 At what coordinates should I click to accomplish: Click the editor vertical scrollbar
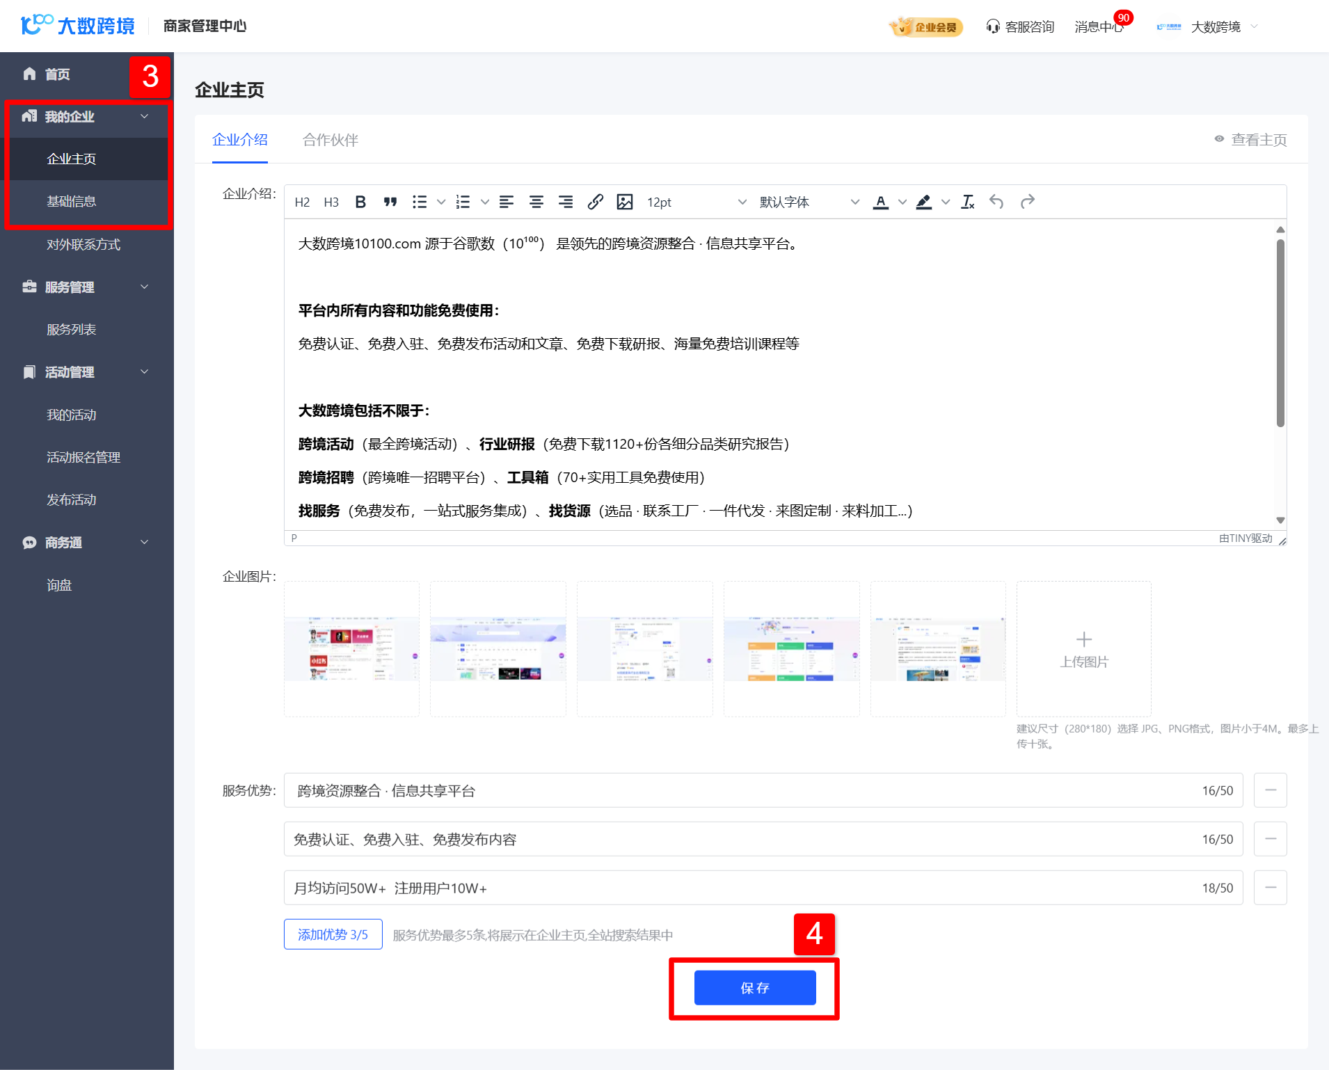point(1280,333)
